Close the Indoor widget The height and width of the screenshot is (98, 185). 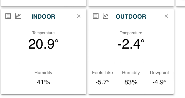click(79, 16)
